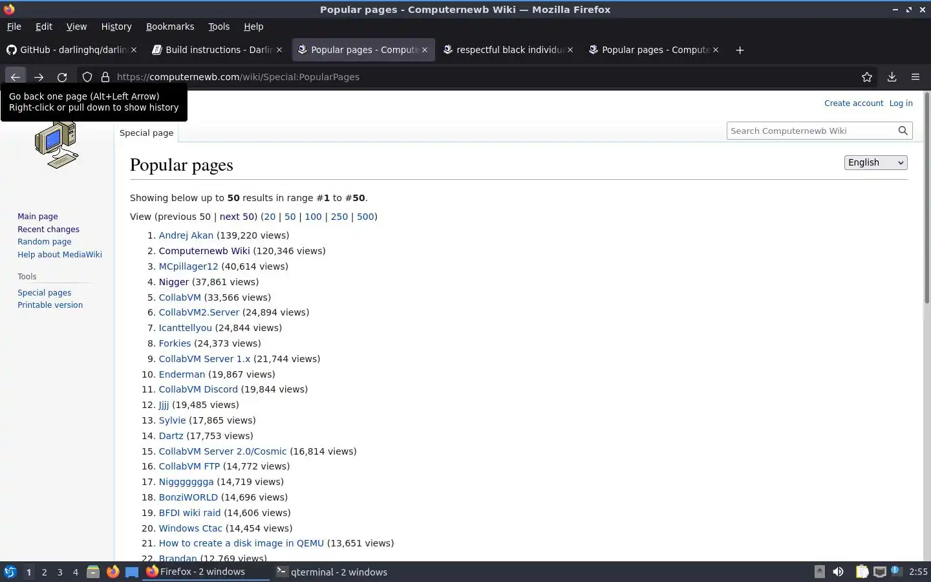Click the Search Computernewb Wiki field
Screen dimensions: 931x582
coord(811,131)
